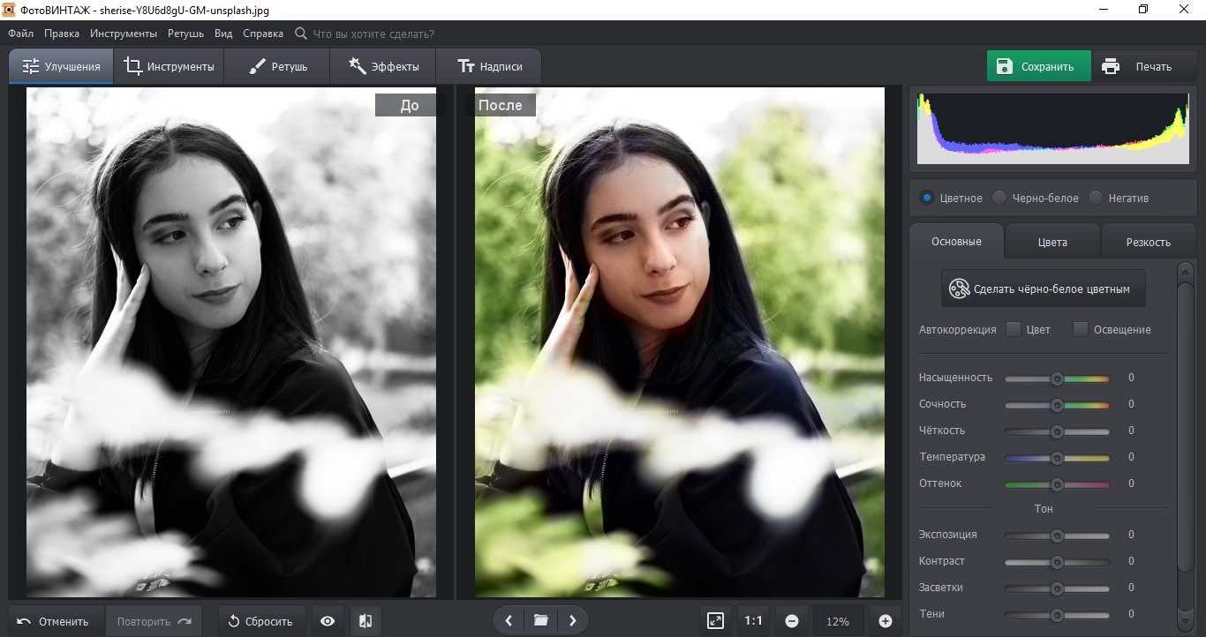Click the 'После' after photo preview
1206x637 pixels.
tap(680, 342)
